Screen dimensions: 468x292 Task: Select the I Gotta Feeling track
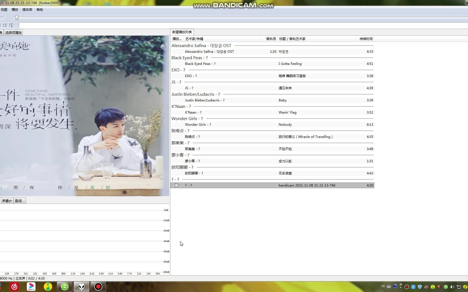click(x=272, y=64)
